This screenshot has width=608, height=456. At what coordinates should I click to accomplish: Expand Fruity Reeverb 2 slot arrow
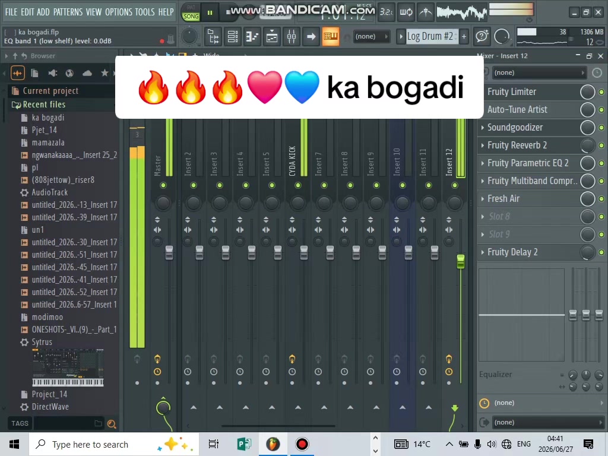click(482, 145)
